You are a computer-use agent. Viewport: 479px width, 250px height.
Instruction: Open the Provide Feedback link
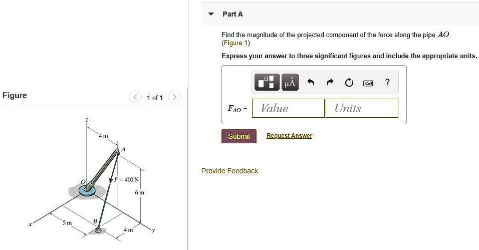229,171
